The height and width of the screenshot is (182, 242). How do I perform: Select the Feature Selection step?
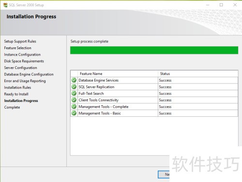(17, 48)
